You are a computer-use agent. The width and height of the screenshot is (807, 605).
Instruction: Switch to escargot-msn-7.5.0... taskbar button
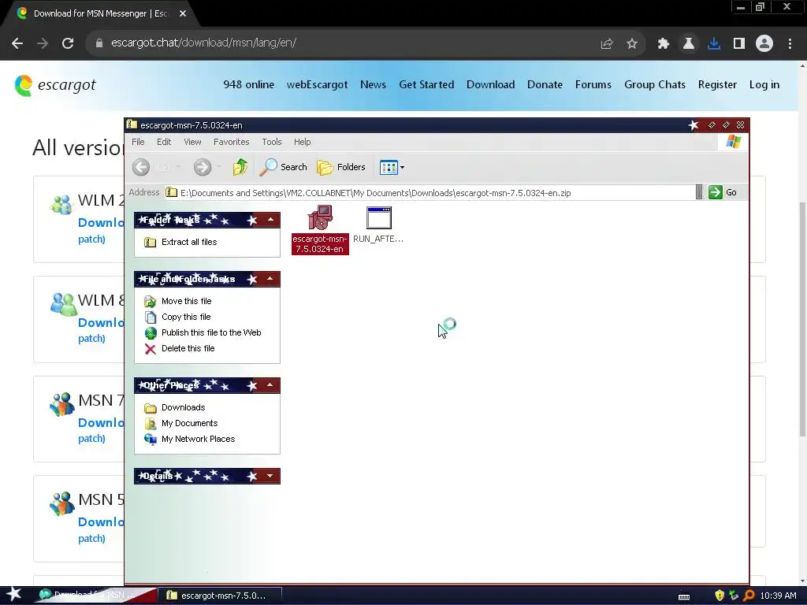click(220, 596)
